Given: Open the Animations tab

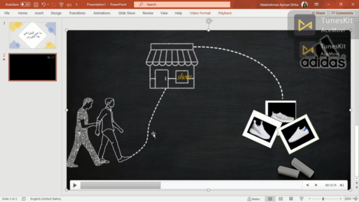Looking at the screenshot, I should pyautogui.click(x=102, y=13).
